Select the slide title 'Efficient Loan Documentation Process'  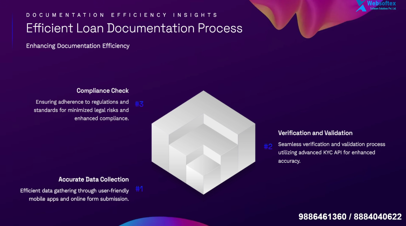coord(134,28)
